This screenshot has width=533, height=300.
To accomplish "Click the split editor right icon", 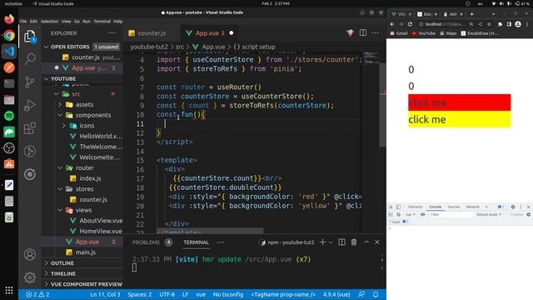I will (x=363, y=33).
